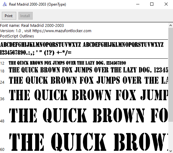
Task: Click the font viewer app icon in title bar
Action: [x=5, y=4]
